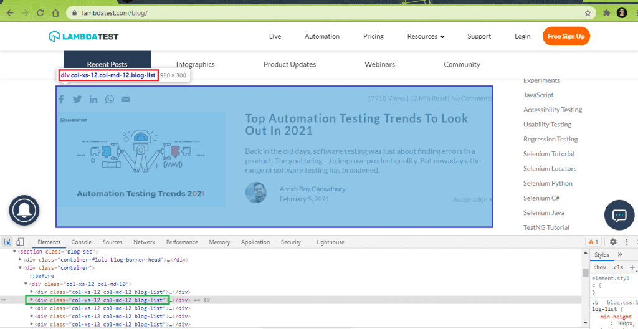The width and height of the screenshot is (638, 329).
Task: Toggle the .cls class editor
Action: pos(617,267)
